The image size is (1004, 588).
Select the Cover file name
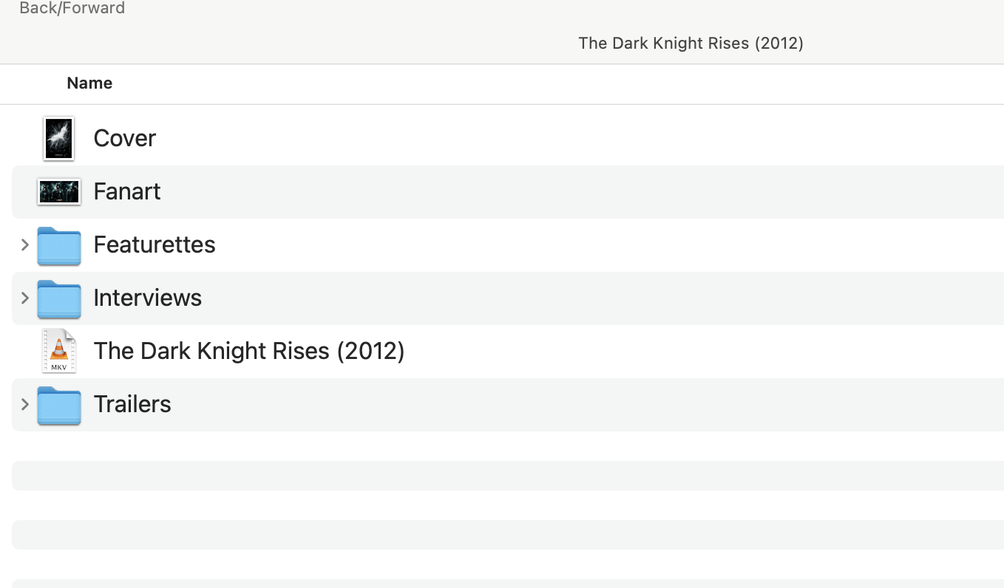(125, 138)
